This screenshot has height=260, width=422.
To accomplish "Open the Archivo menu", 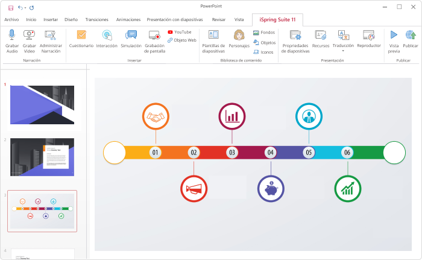I will click(11, 20).
